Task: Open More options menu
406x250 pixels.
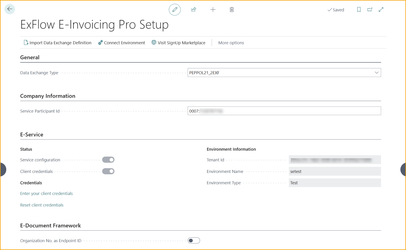Action: click(x=231, y=43)
